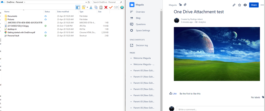Select the desktop.ini file
The width and height of the screenshot is (265, 111).
(12, 29)
